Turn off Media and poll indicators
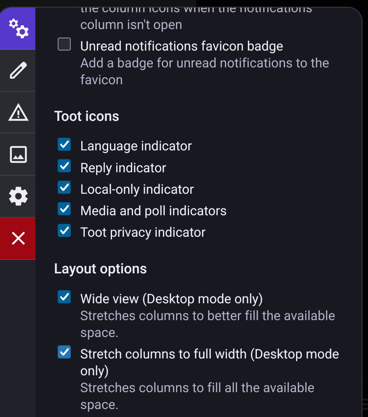368x417 pixels. point(64,209)
